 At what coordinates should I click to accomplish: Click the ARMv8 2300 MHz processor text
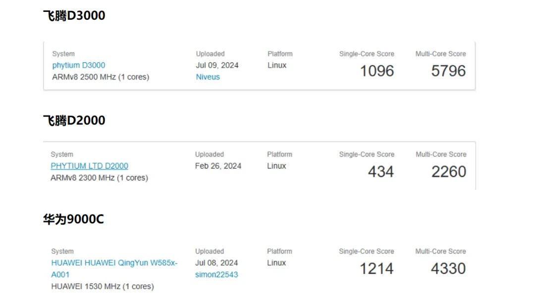99,178
